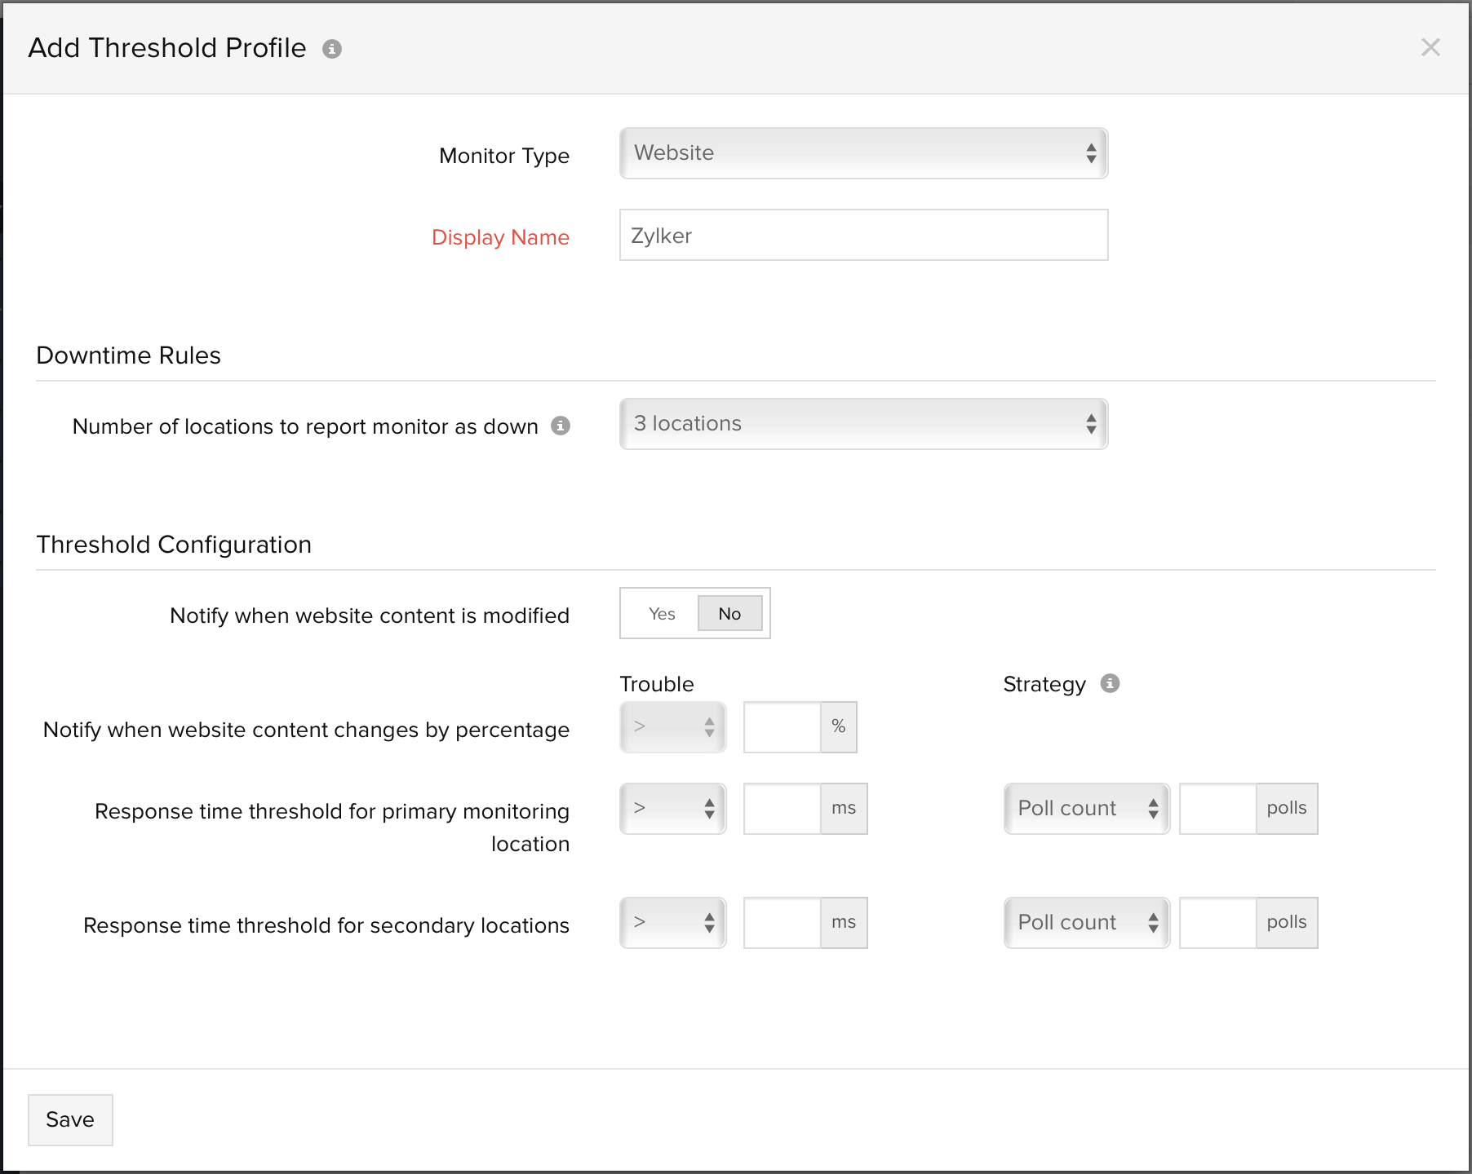Click the Downtime Rules heading
Screen dimensions: 1472x1174
tap(129, 355)
